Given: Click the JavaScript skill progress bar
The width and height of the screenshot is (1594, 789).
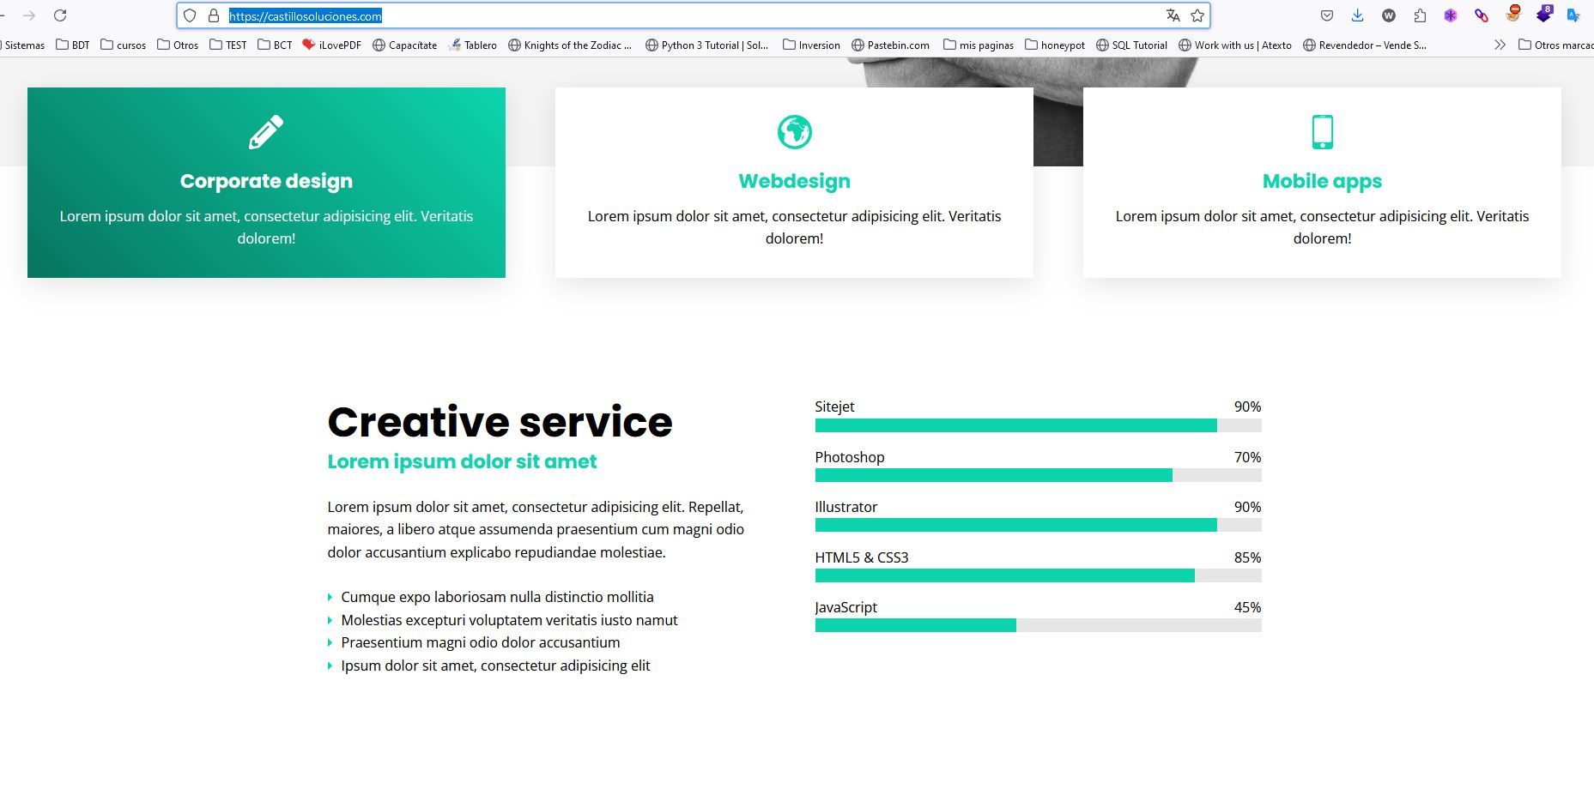Looking at the screenshot, I should coord(1038,625).
